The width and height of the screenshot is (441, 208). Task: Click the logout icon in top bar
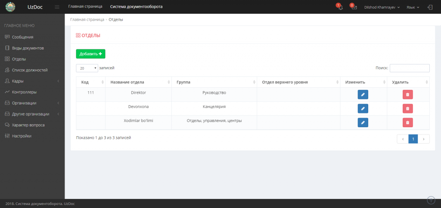click(x=430, y=7)
